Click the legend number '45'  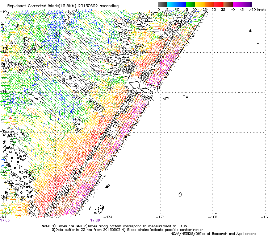click(242, 10)
